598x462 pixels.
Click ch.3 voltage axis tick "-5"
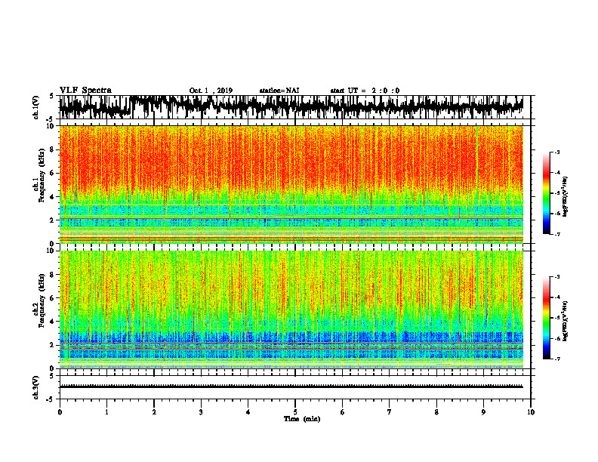point(51,399)
